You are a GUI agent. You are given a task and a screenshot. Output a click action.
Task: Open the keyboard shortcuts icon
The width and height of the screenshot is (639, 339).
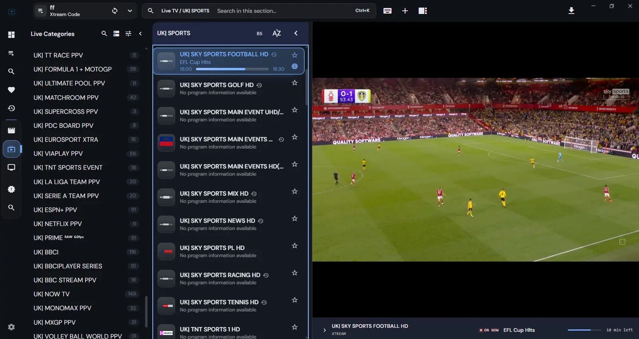tap(387, 11)
